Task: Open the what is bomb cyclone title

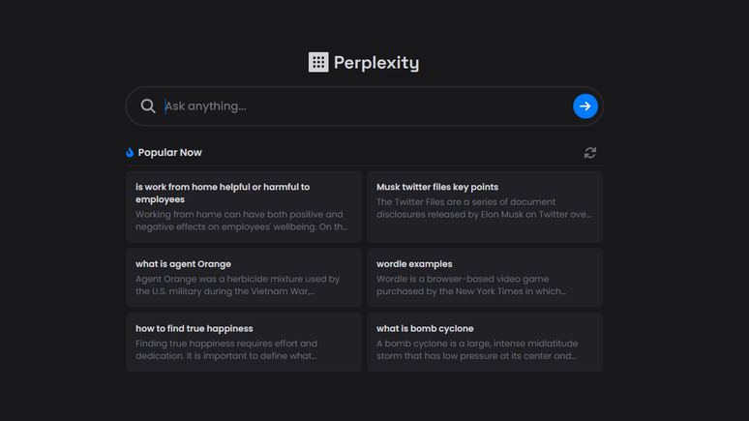Action: click(x=425, y=328)
